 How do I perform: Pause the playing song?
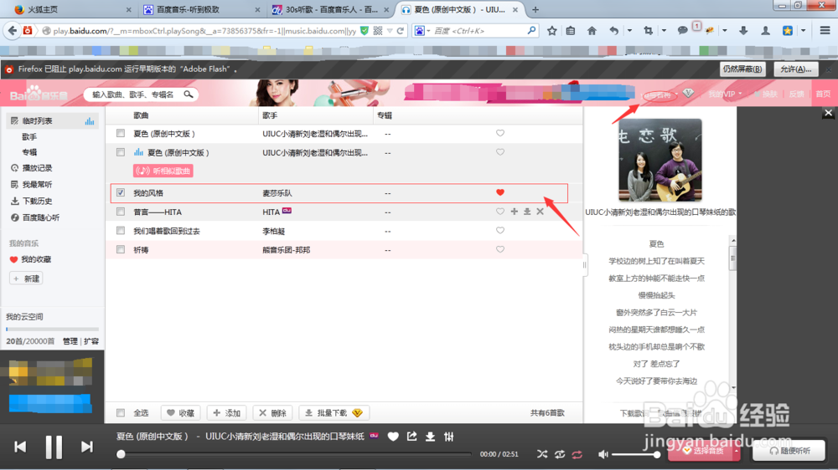[x=54, y=447]
